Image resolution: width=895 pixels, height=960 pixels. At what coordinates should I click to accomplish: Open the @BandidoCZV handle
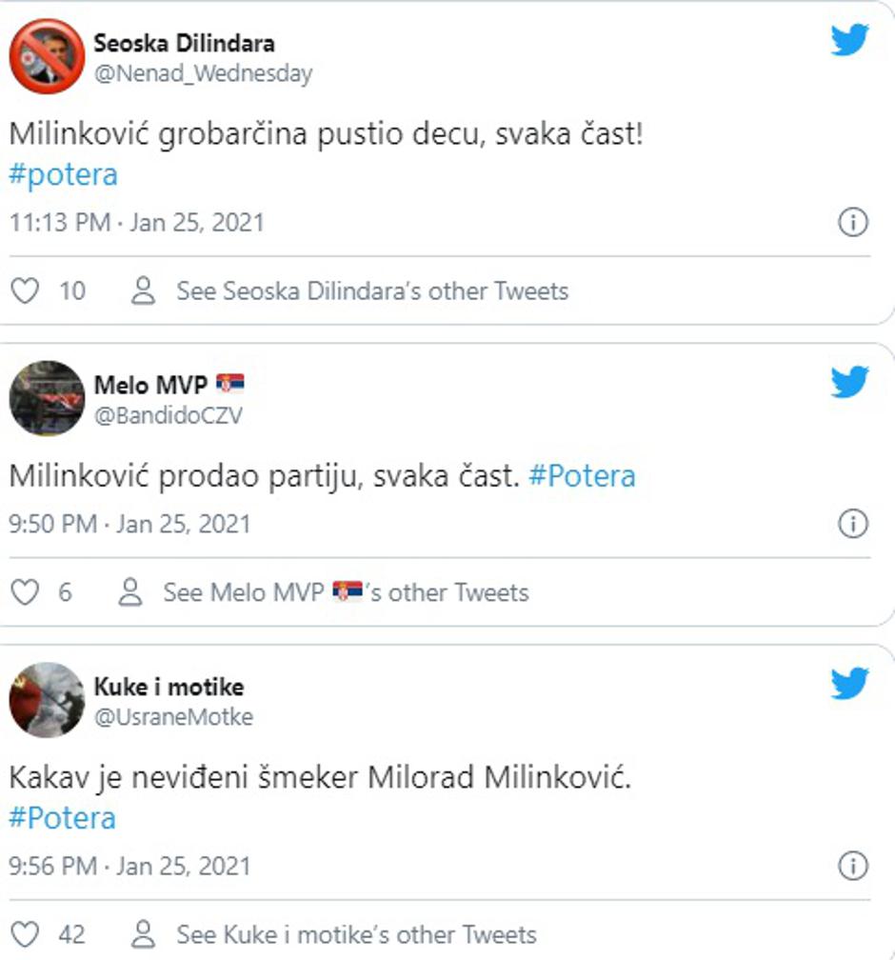click(x=168, y=415)
